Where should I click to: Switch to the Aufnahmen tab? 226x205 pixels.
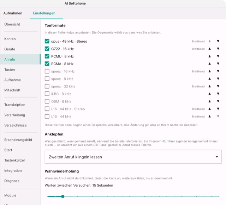13,13
